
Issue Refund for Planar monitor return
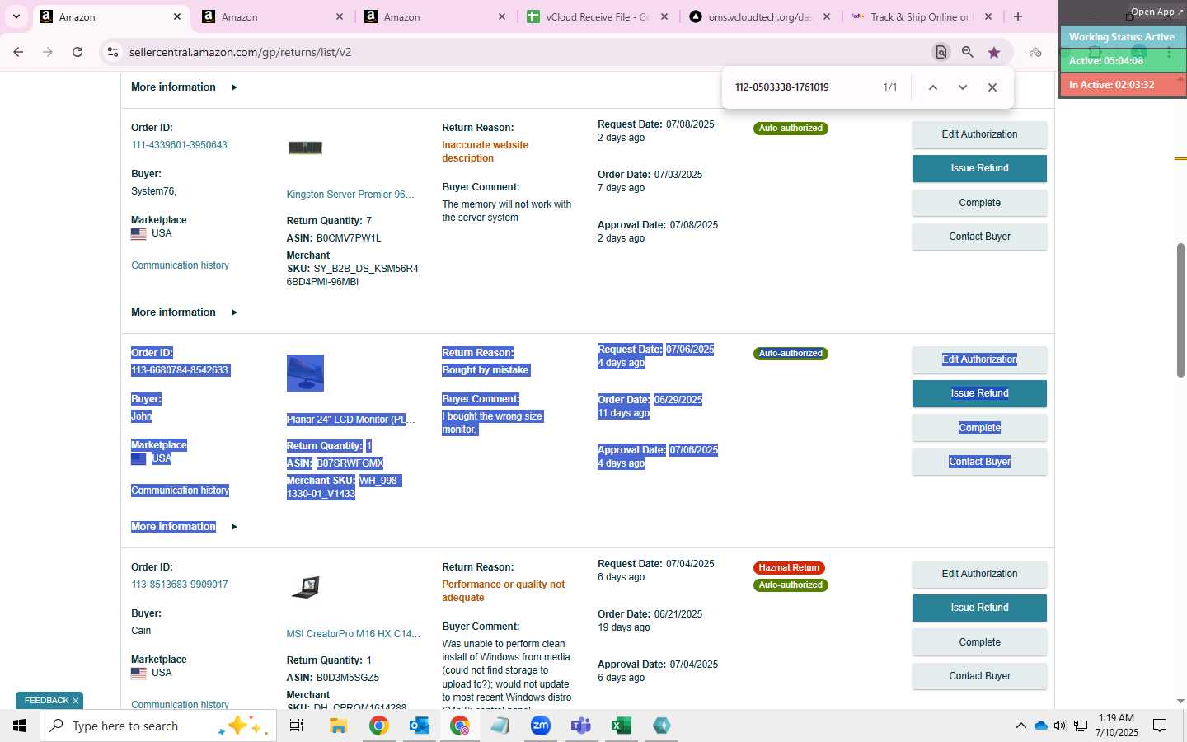click(x=979, y=393)
